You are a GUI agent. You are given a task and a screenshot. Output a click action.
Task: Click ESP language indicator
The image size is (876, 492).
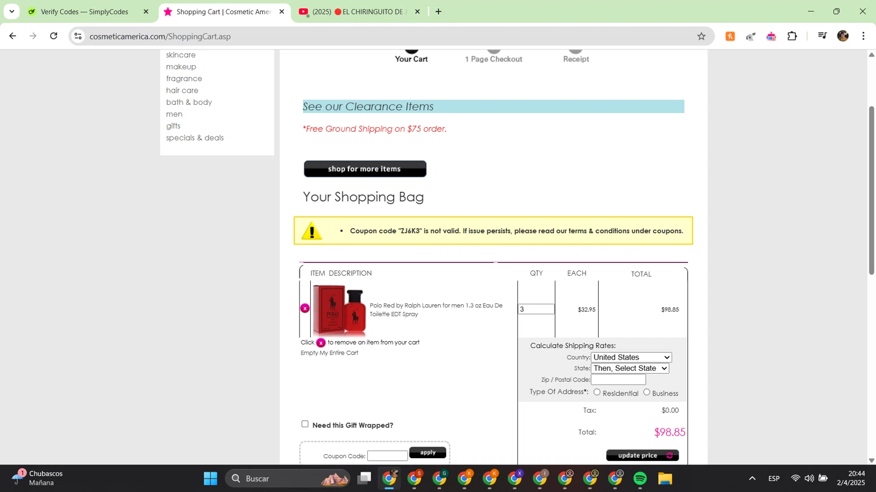coord(774,479)
